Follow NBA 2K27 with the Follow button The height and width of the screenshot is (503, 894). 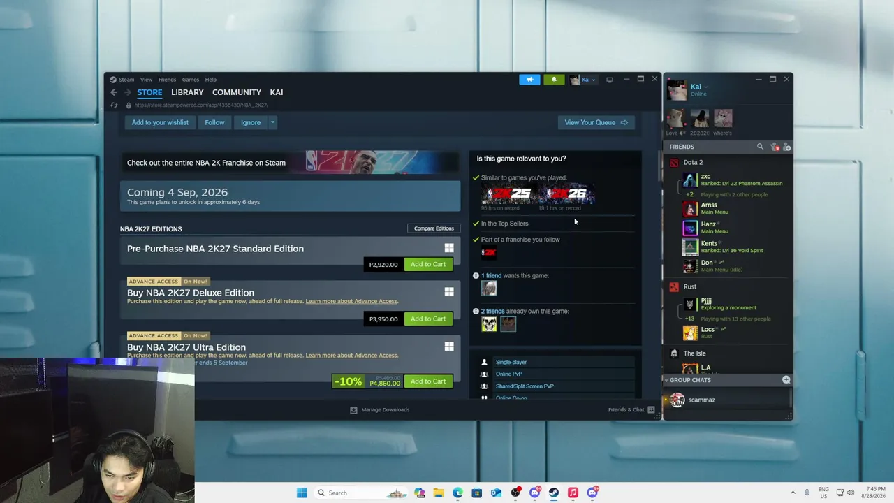pos(214,122)
